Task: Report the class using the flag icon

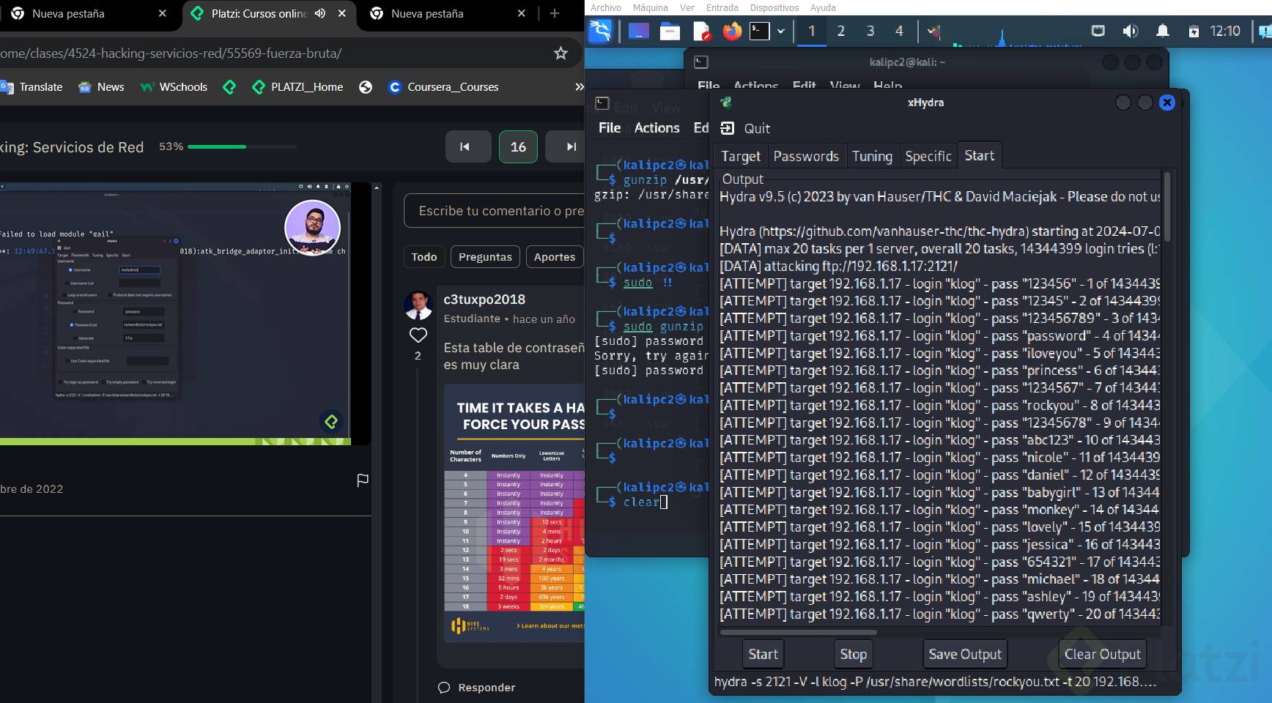Action: 362,480
